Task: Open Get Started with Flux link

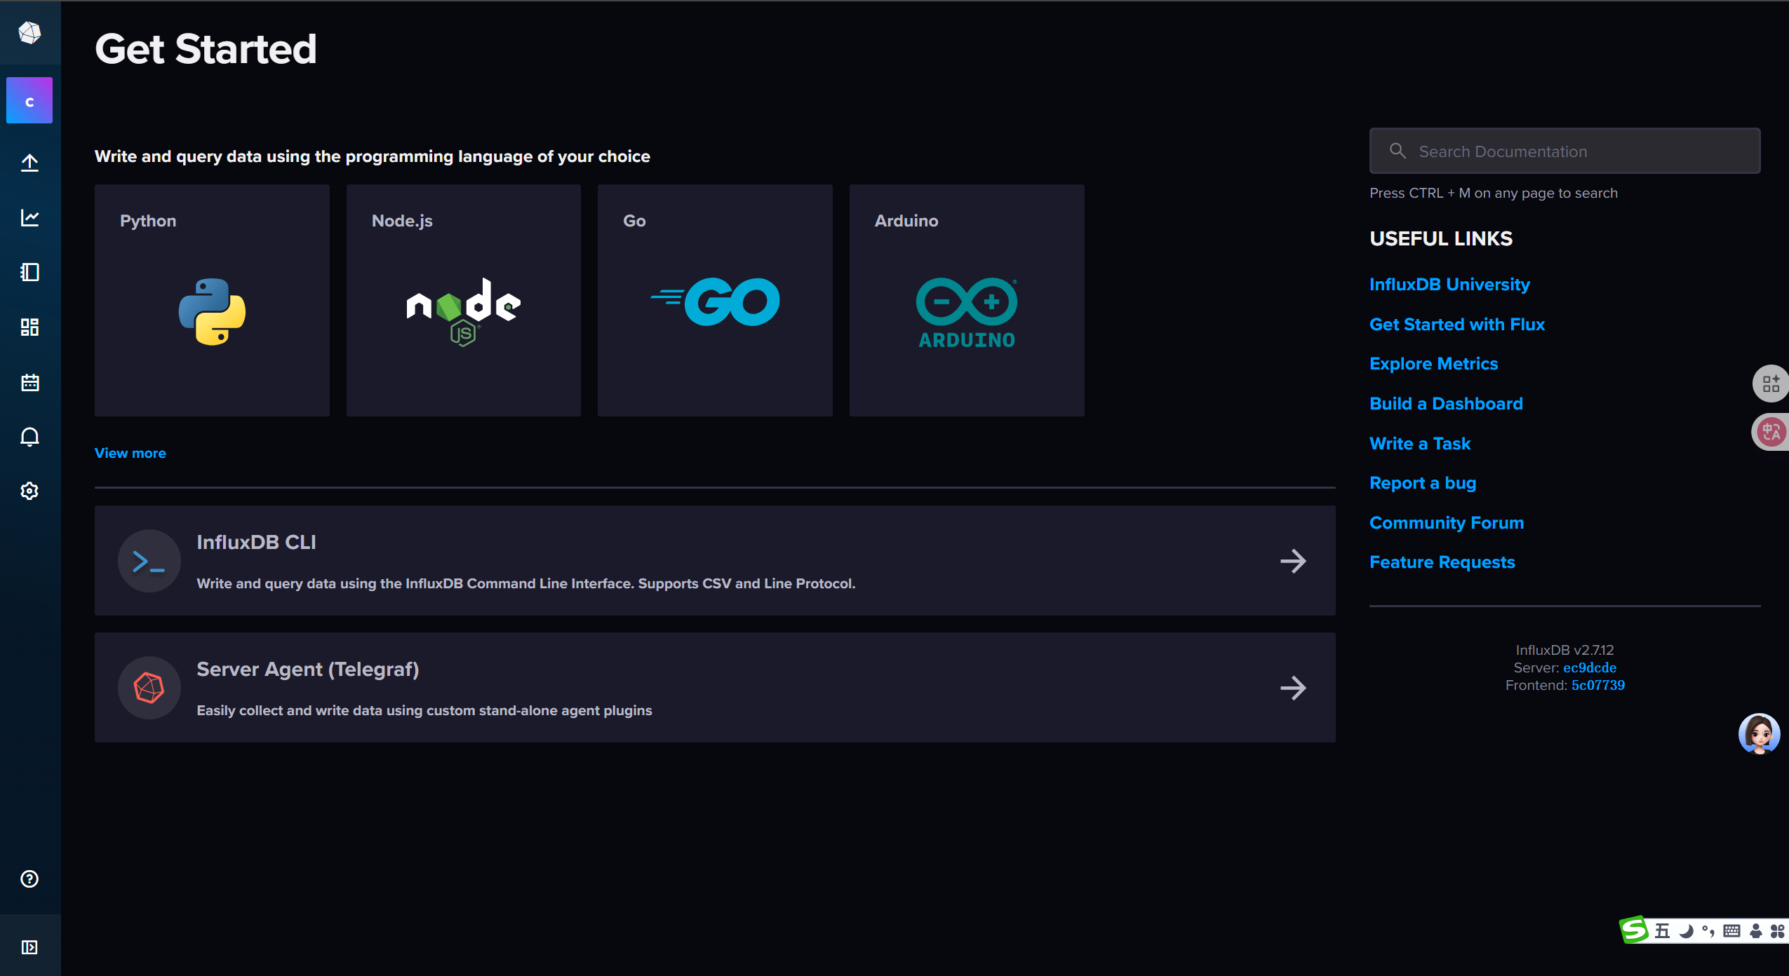Action: 1457,324
